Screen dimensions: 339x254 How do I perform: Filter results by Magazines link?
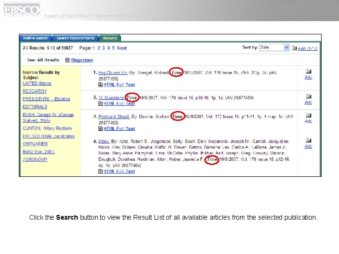click(x=82, y=60)
